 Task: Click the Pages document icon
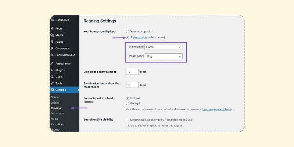pos(52,42)
